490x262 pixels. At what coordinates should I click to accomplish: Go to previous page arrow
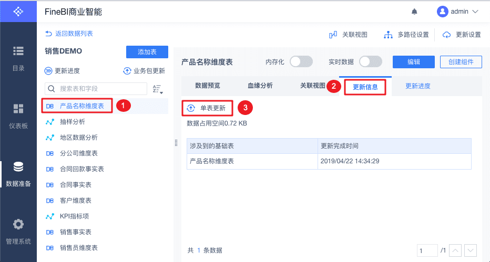click(457, 251)
